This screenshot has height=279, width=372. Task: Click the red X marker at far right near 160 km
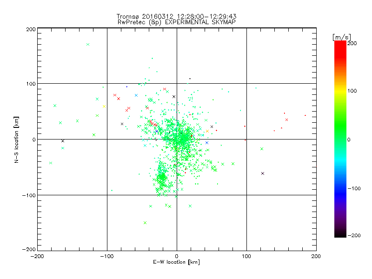(286, 120)
